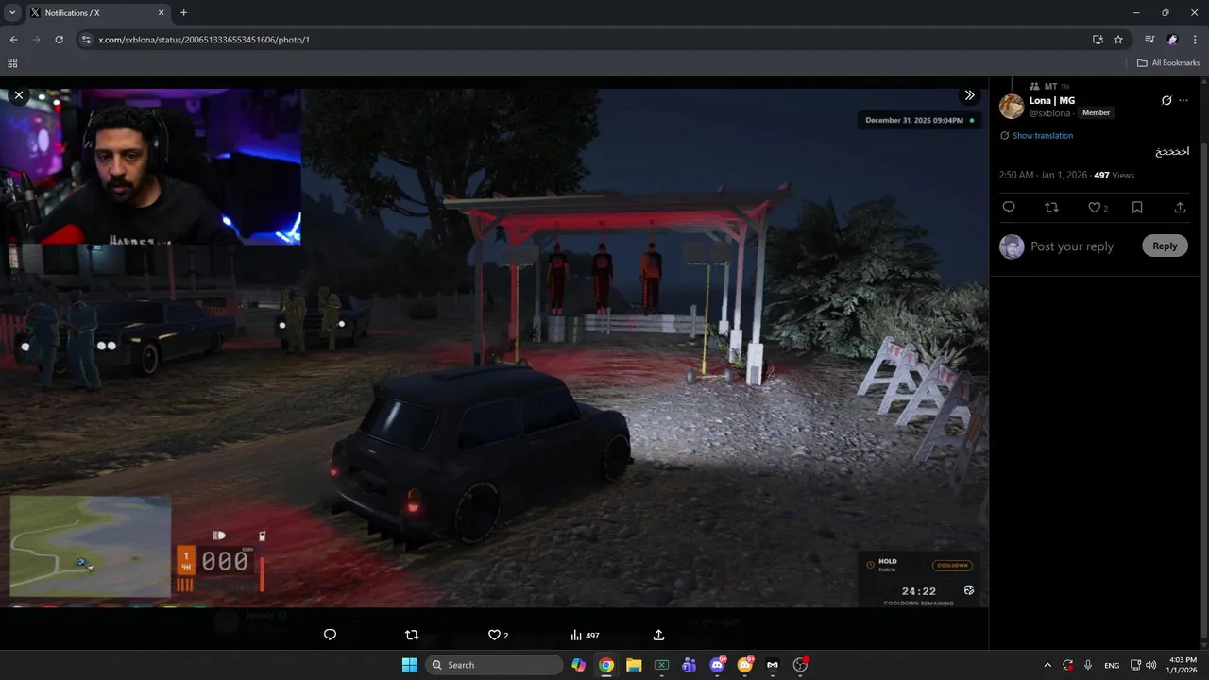Click the browser back arrow

pyautogui.click(x=13, y=40)
